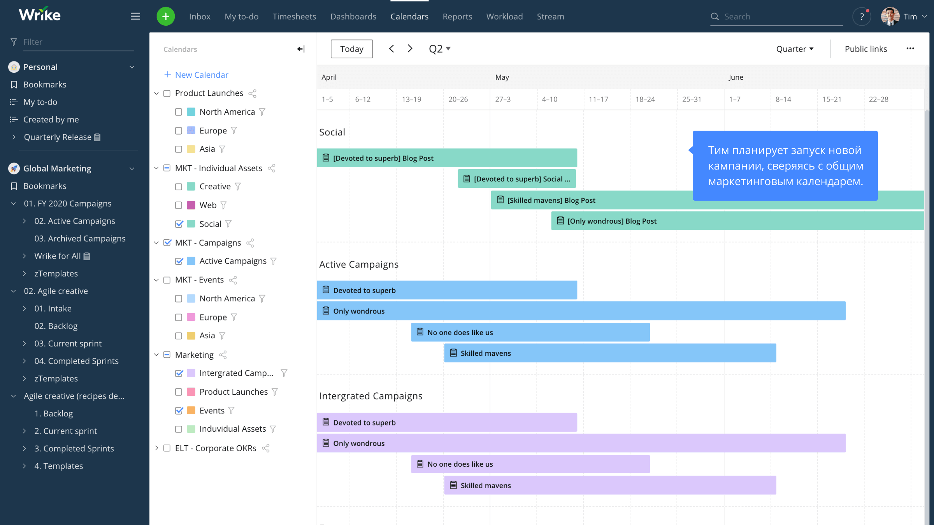Click the yellow Asia color swatch under Product Launches
The image size is (934, 525).
191,149
